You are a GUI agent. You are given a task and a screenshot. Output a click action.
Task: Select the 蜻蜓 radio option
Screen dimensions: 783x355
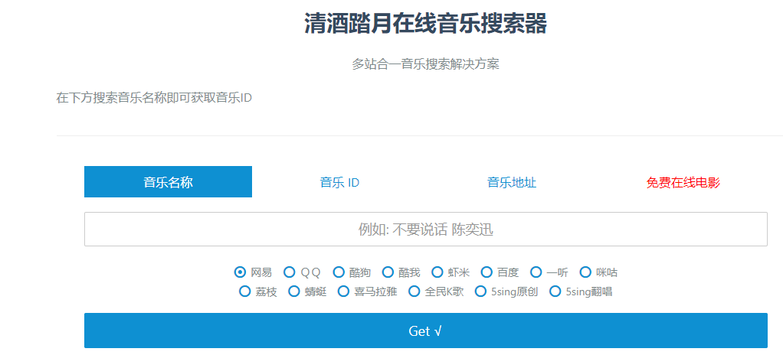point(294,291)
